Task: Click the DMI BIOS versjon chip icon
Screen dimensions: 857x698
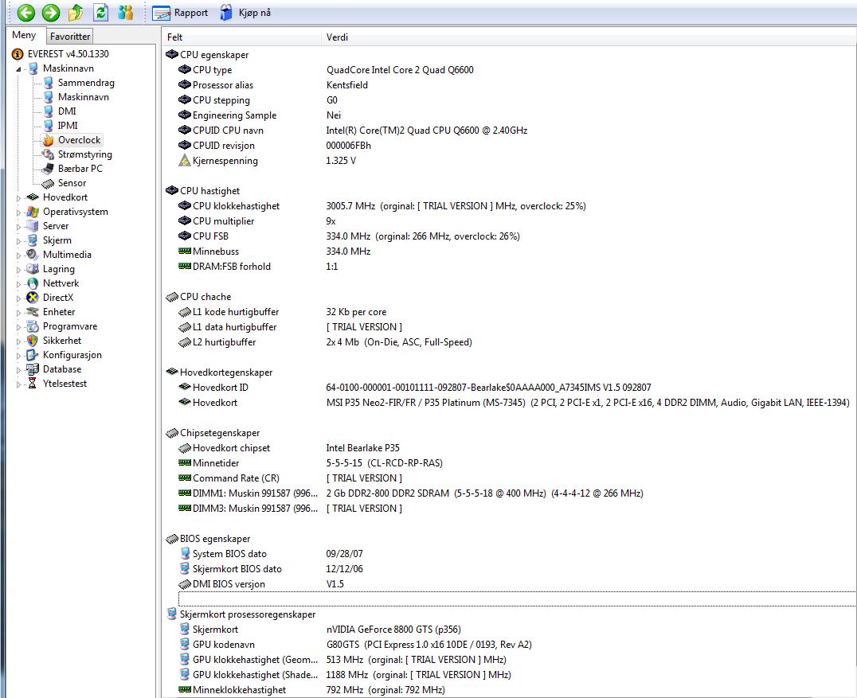Action: [185, 584]
